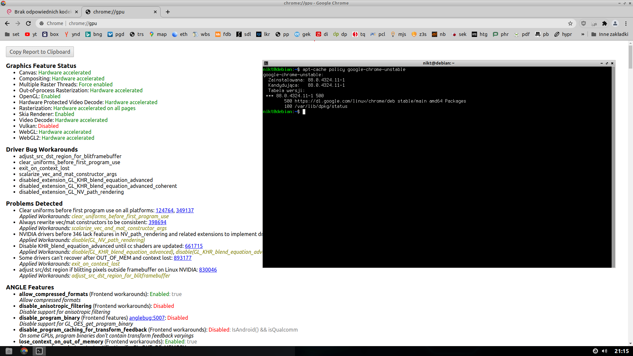
Task: Open the eth bookmark
Action: tap(180, 34)
